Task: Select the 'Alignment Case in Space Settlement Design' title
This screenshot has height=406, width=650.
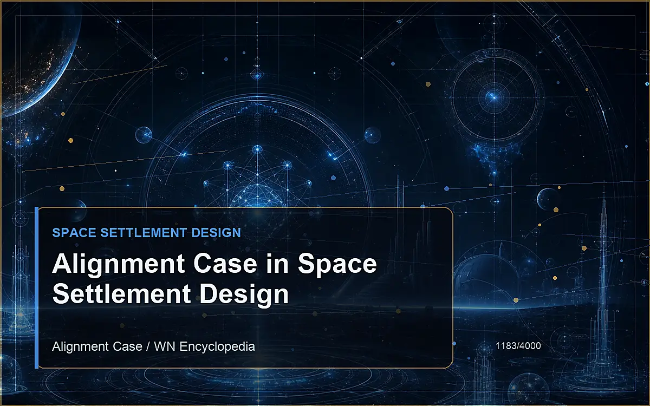Action: coord(214,279)
